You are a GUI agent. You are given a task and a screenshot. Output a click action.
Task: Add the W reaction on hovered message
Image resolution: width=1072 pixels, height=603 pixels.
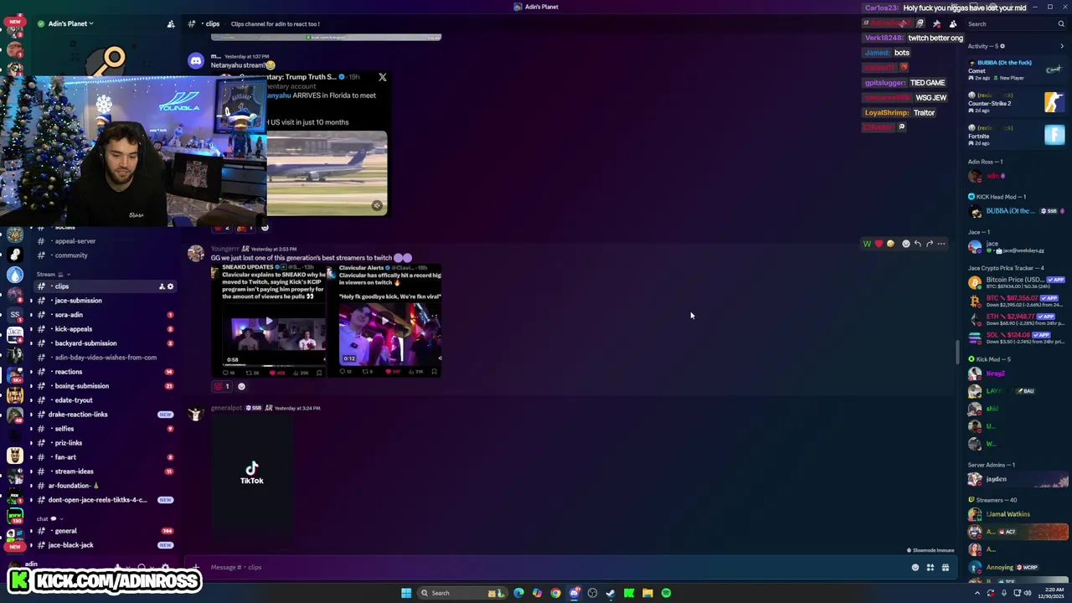tap(867, 244)
